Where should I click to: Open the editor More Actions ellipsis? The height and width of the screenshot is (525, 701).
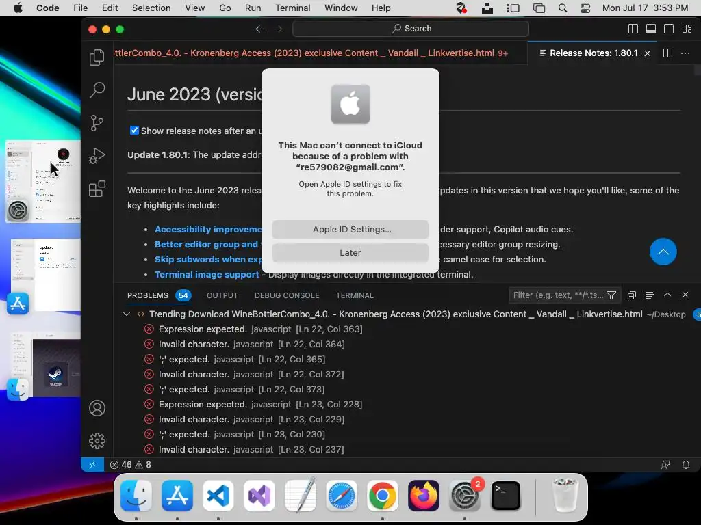coord(685,53)
